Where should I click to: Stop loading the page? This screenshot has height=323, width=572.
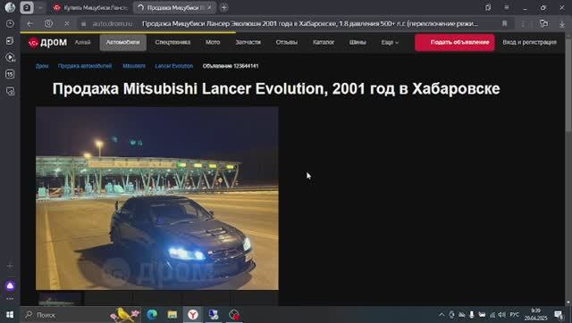pyautogui.click(x=67, y=24)
